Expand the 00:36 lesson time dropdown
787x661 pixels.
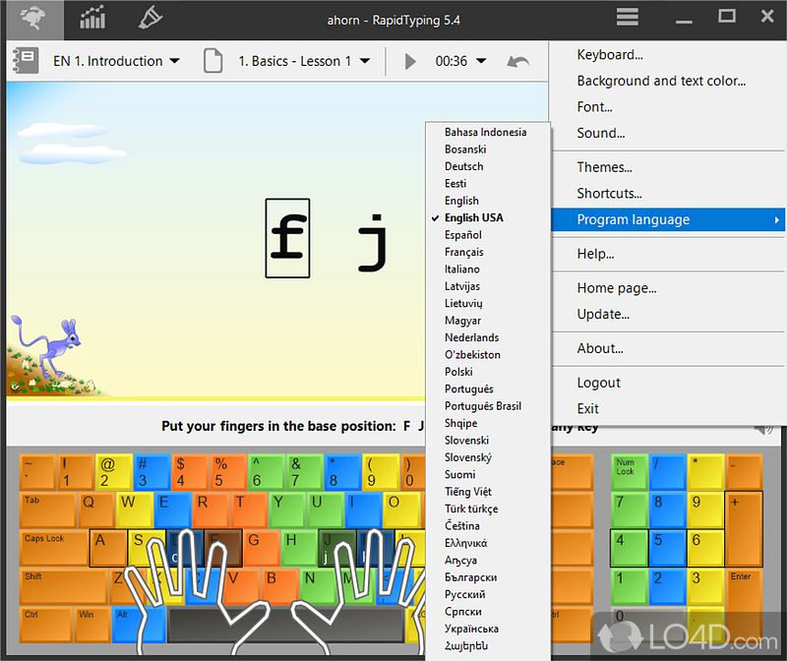point(460,61)
